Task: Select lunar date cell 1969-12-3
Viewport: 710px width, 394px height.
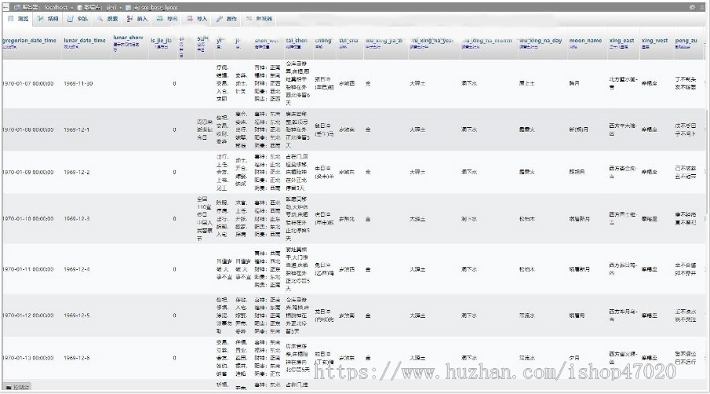Action: 77,219
